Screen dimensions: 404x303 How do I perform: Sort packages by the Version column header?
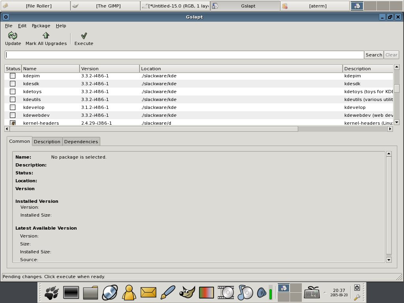(110, 69)
